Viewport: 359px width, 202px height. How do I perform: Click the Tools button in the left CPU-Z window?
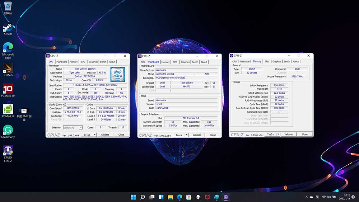(87, 135)
